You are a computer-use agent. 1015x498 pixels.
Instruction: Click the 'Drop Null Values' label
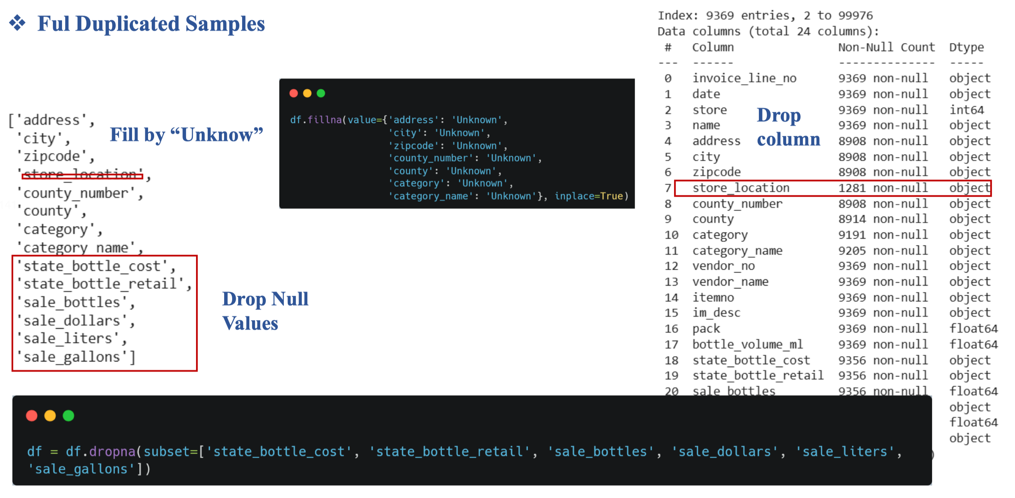click(265, 311)
